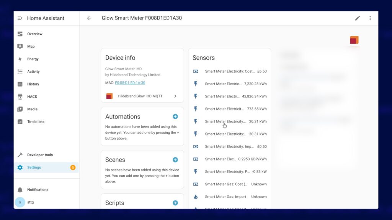Viewport: 392px width, 220px height.
Task: Open Smart Meter Gas: Import sensor
Action: click(x=230, y=197)
